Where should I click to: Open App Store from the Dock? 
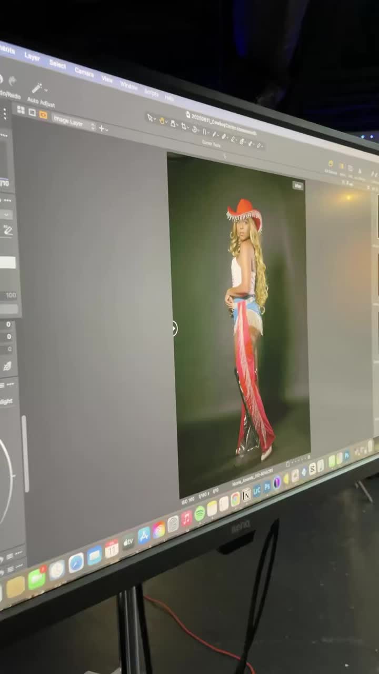[x=144, y=535]
